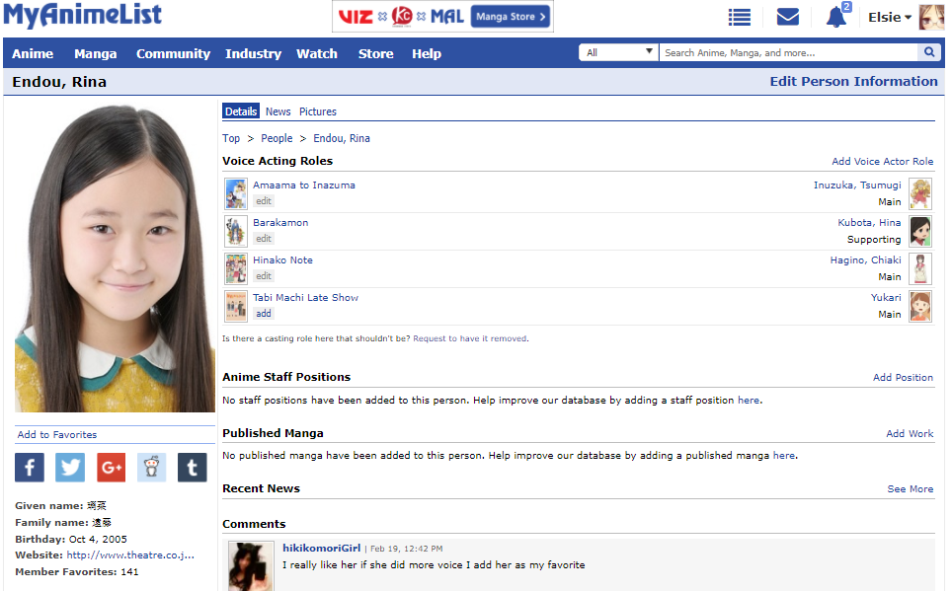This screenshot has width=952, height=591.
Task: Open the Kubota, Hina character thumbnail
Action: 920,231
